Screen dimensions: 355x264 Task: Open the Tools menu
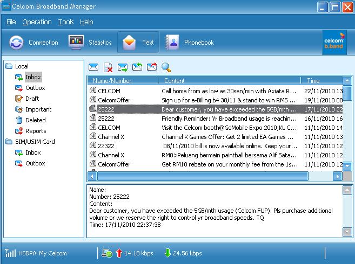point(66,22)
